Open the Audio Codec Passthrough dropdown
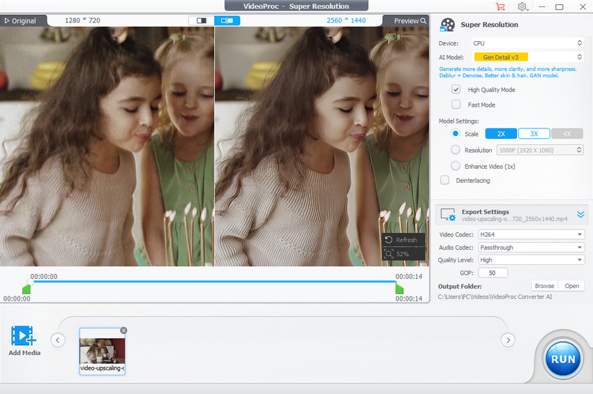 point(532,248)
